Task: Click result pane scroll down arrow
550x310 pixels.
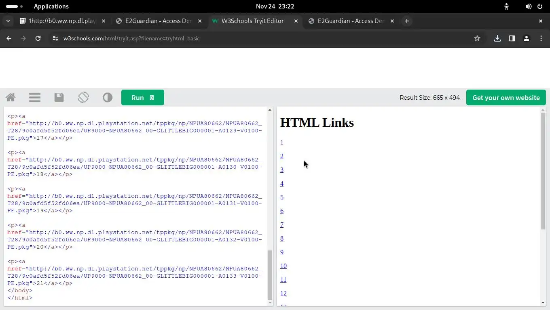Action: pyautogui.click(x=543, y=303)
